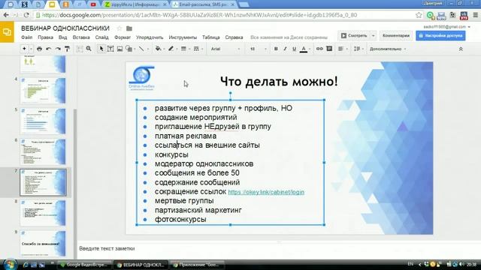Select slide 9 Спасибо за внимание thumbnail
The height and width of the screenshot is (270, 481).
point(43,244)
